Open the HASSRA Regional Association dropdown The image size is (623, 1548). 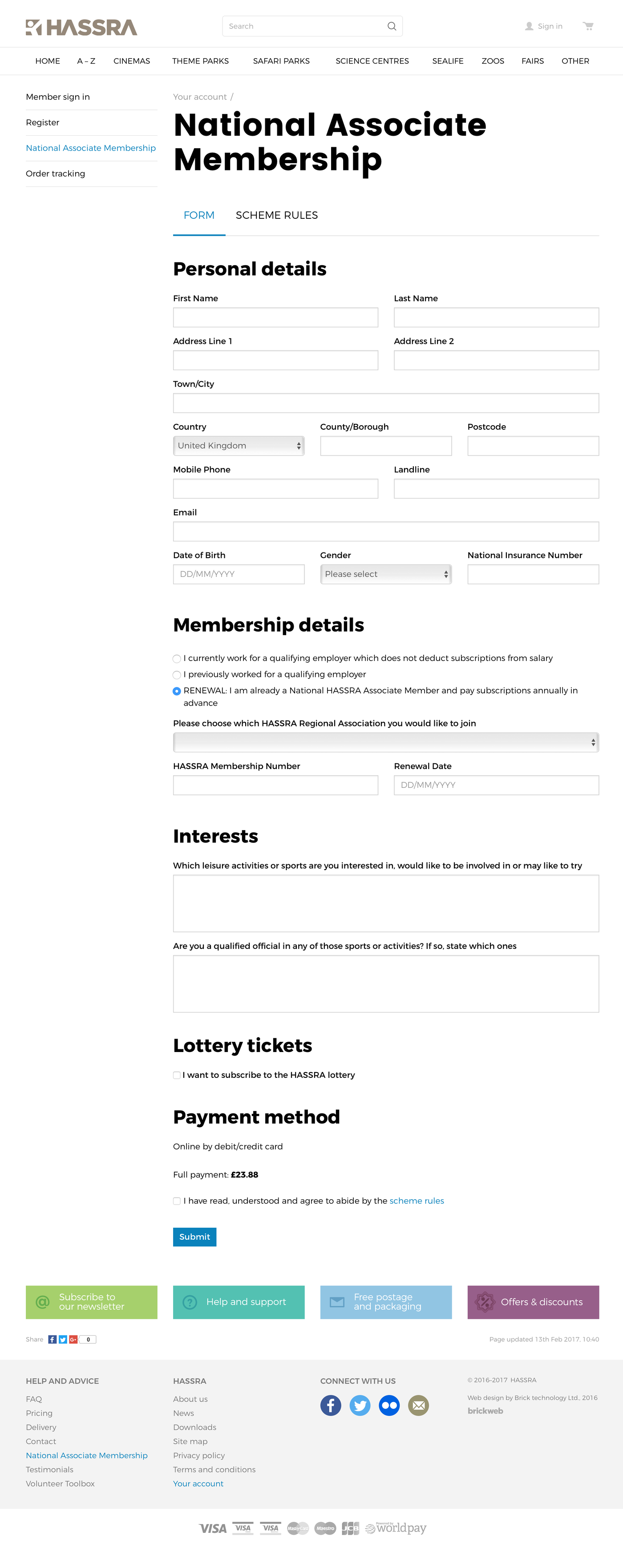[x=385, y=743]
